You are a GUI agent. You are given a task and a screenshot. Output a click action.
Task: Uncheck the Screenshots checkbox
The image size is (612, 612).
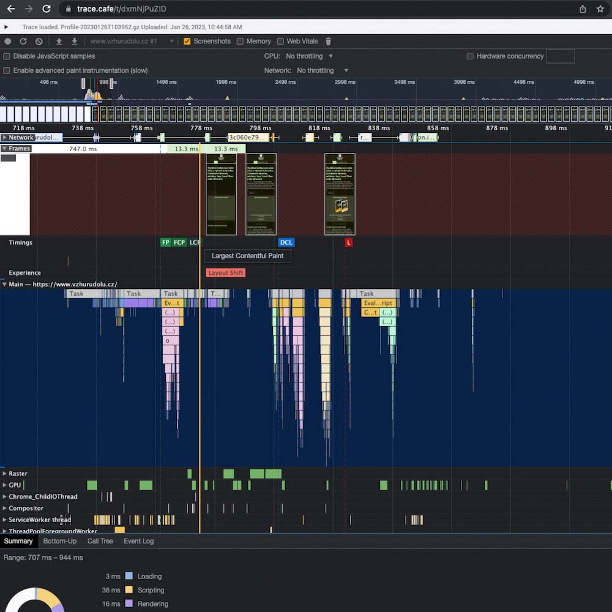(187, 42)
